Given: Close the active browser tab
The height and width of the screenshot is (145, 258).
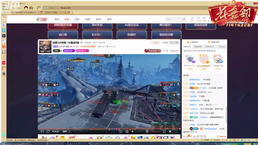Looking at the screenshot, I should click(68, 13).
